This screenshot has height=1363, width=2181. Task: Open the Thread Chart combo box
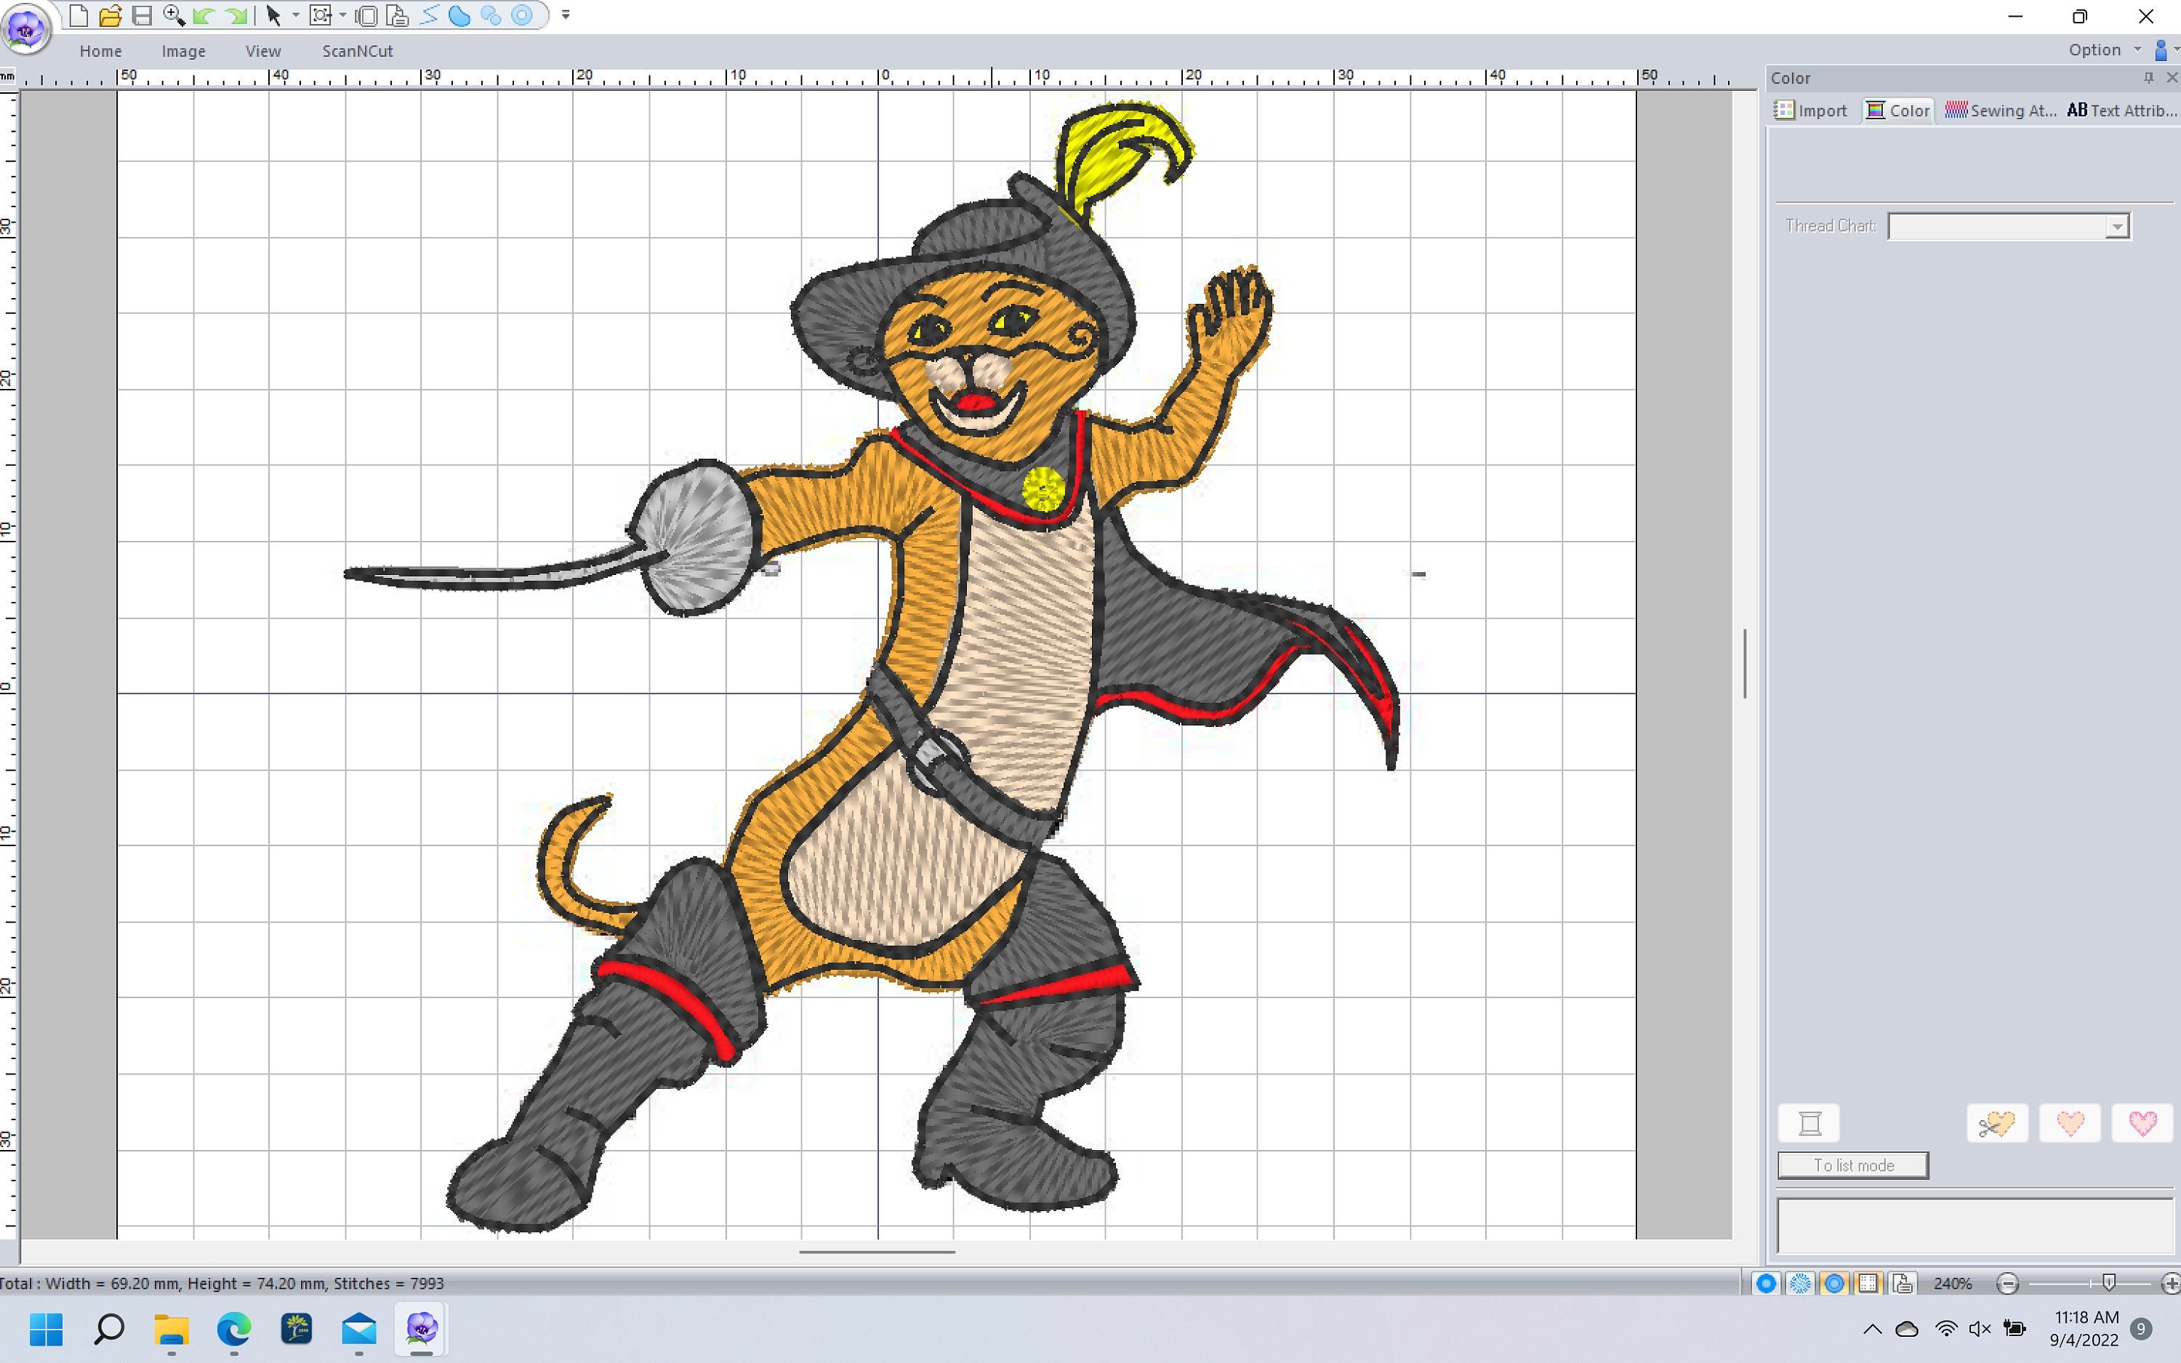click(x=2008, y=226)
